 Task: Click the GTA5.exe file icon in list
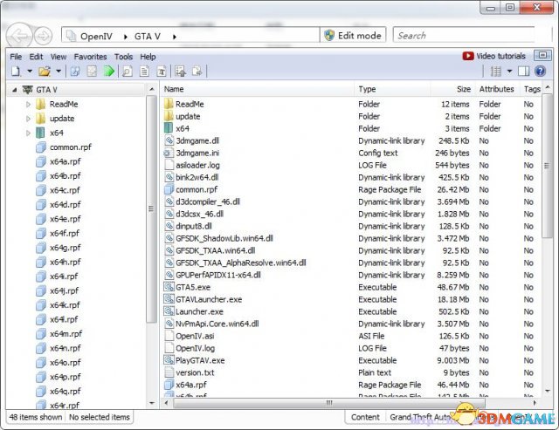pos(169,287)
